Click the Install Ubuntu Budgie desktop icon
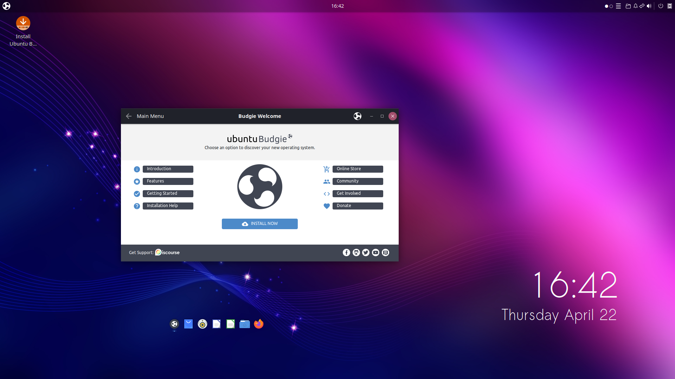The height and width of the screenshot is (379, 675). (x=23, y=32)
